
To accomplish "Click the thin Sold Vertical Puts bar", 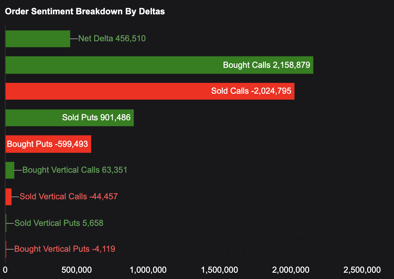I will (6, 223).
